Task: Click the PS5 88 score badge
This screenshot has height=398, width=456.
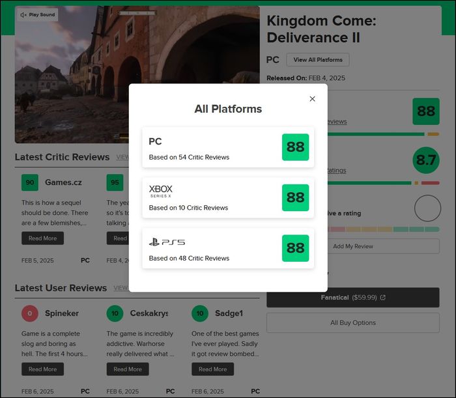Action: point(296,248)
